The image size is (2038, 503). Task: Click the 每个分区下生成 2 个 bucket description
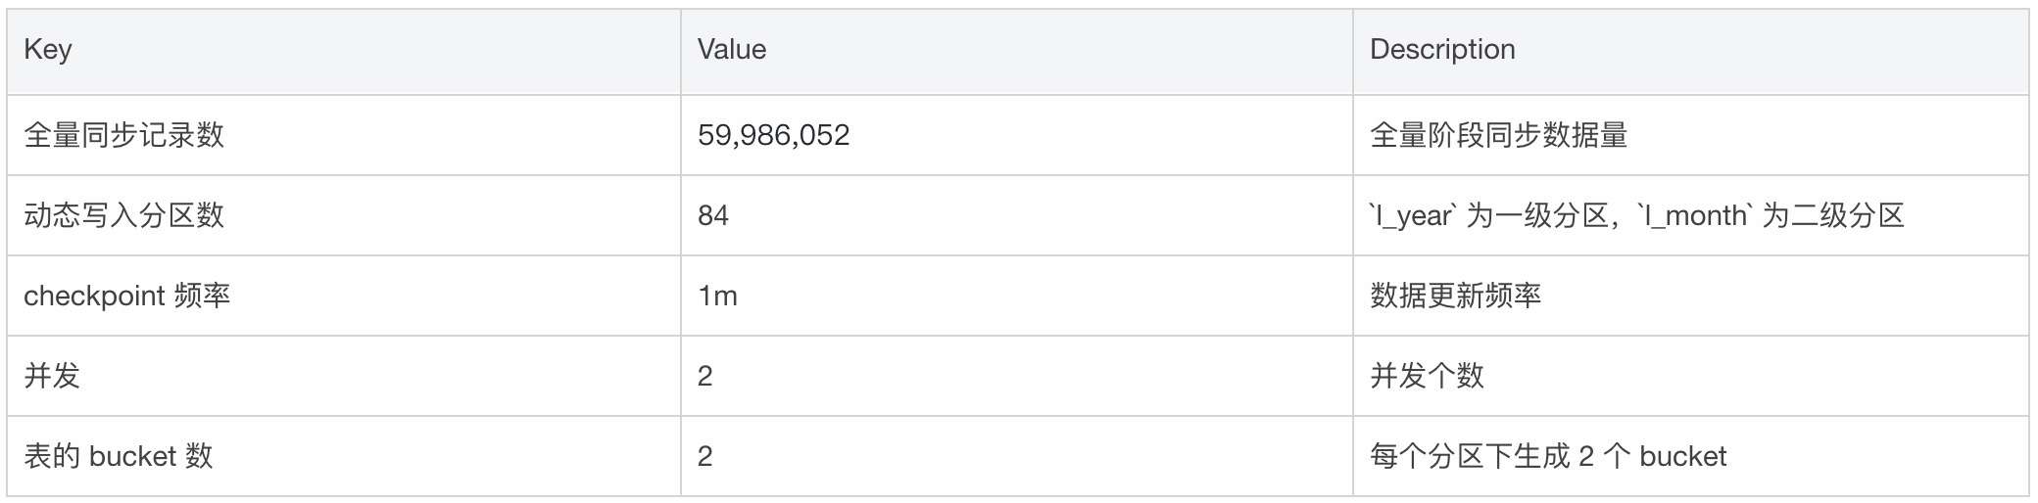click(1548, 456)
